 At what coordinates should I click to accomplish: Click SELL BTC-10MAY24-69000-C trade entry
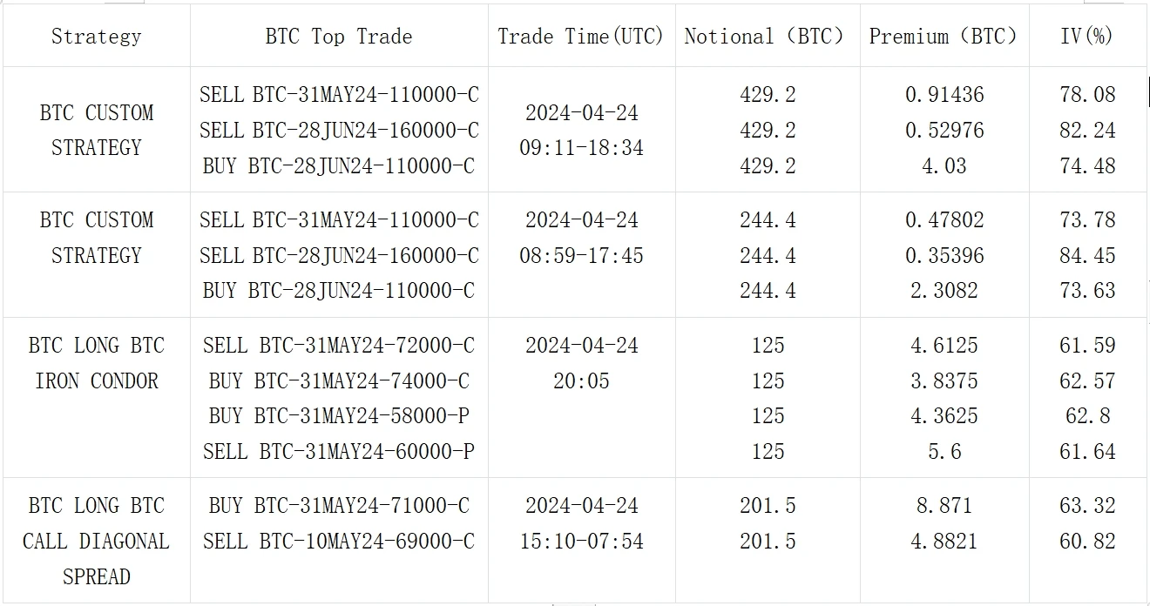click(339, 542)
